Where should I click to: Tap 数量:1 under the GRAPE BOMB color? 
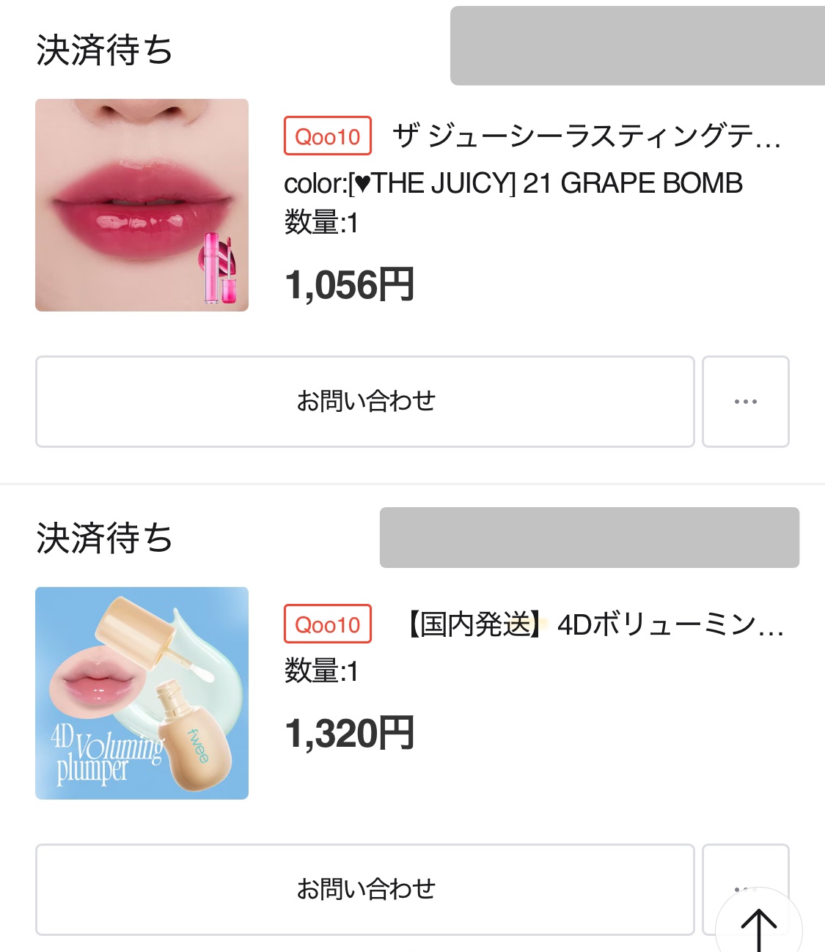[x=321, y=223]
